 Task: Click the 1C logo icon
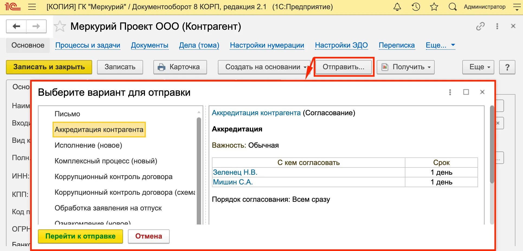12,6
